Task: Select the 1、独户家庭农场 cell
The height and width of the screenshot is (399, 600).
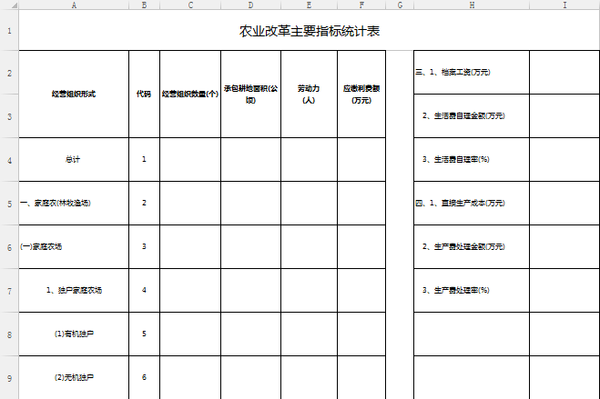Action: 73,290
